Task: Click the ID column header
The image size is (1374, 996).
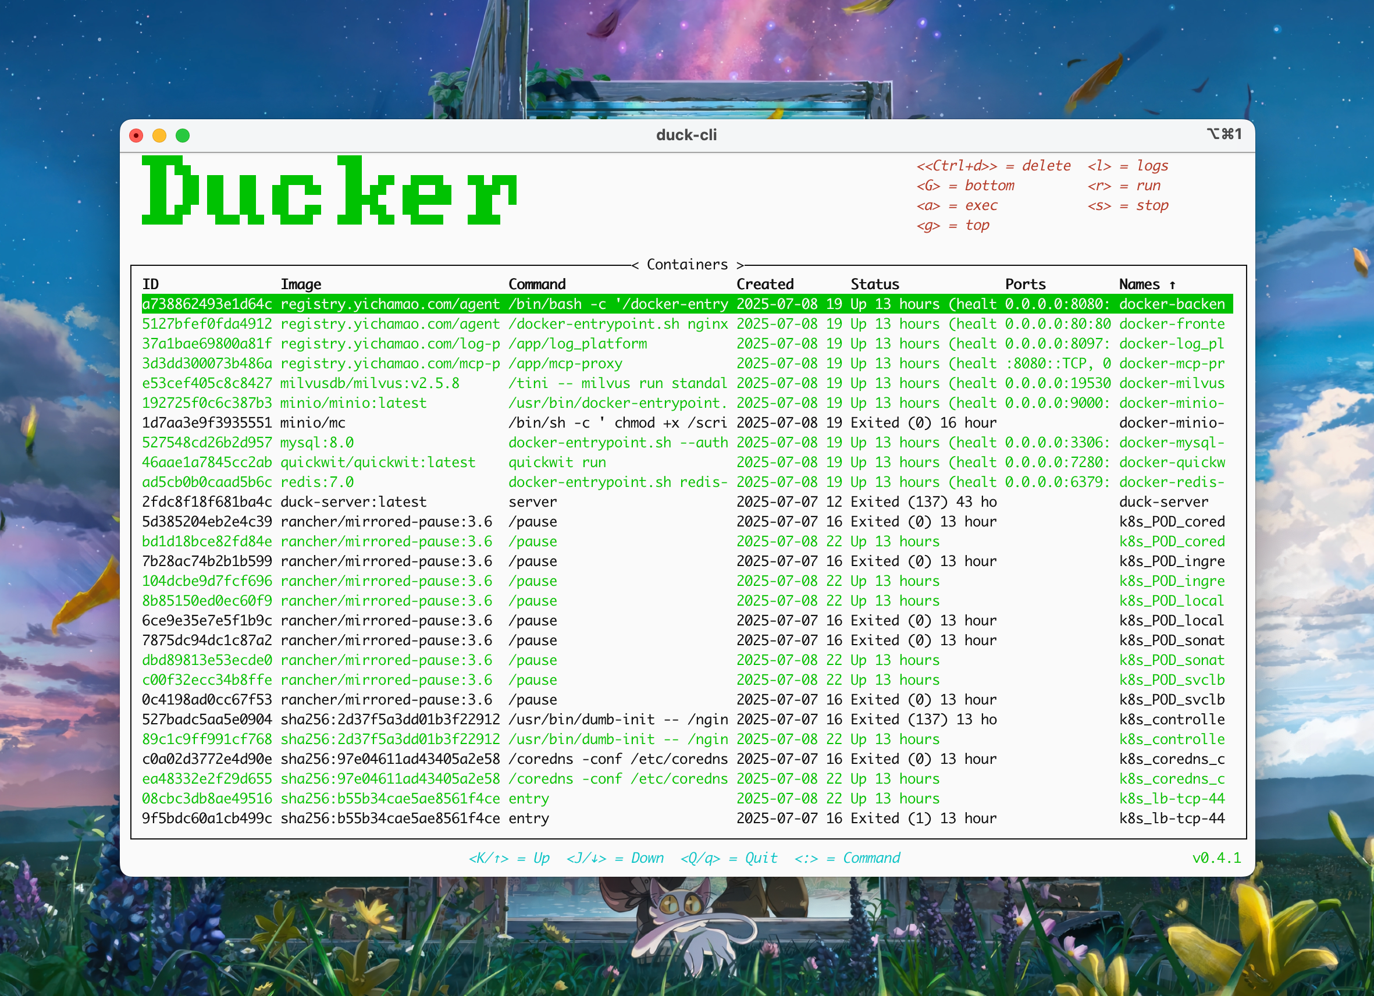Action: (x=151, y=283)
